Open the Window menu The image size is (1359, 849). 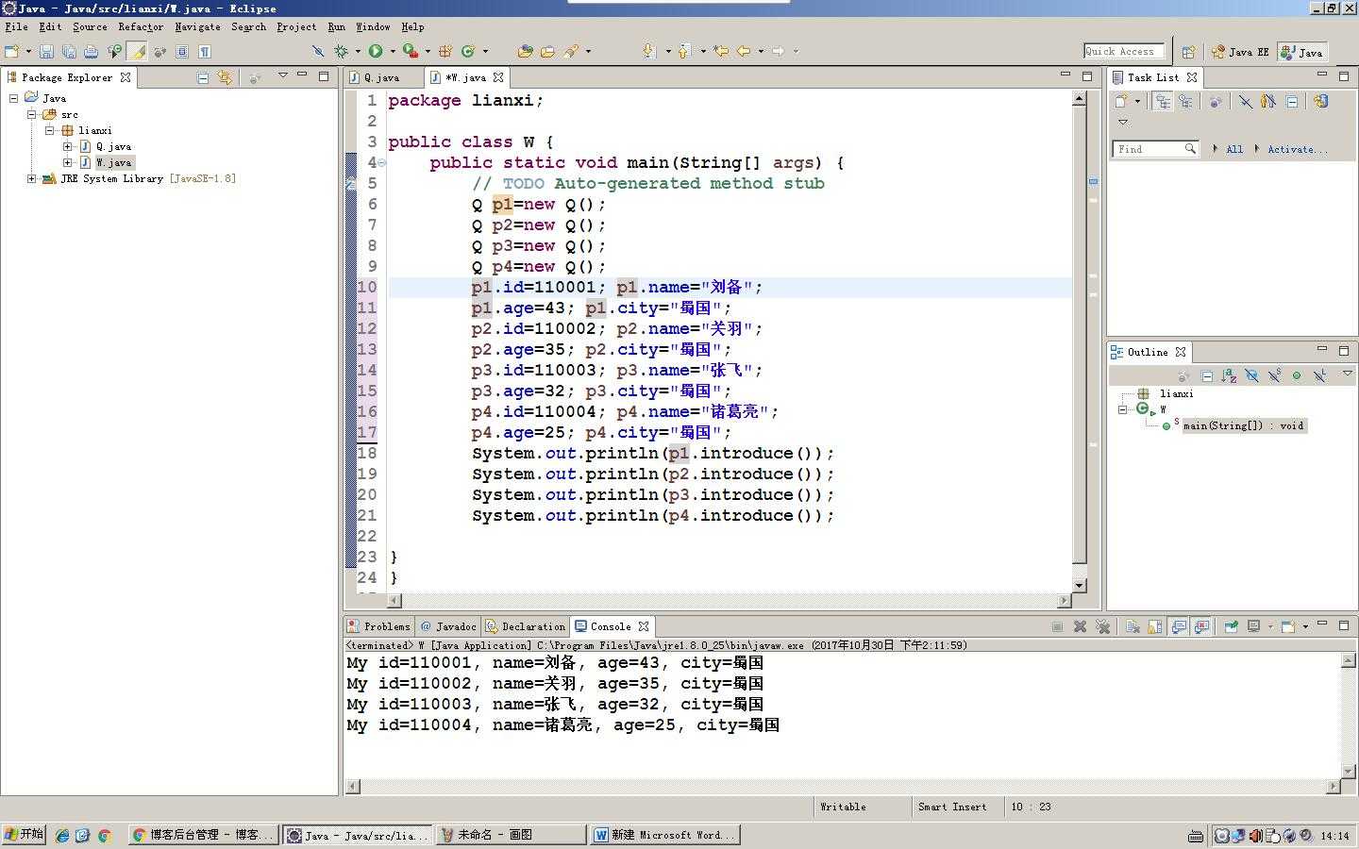point(373,26)
